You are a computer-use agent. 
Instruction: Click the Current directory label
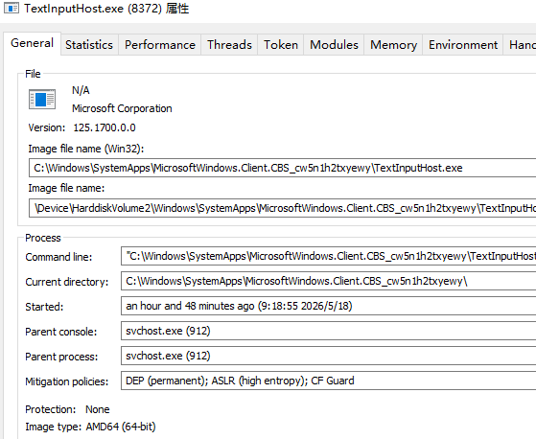67,282
